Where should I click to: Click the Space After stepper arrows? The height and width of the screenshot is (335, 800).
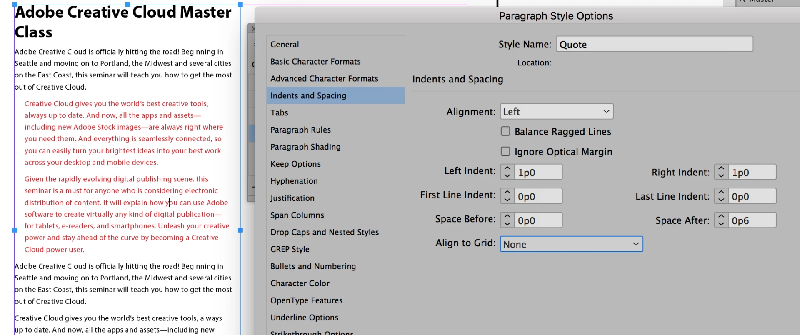coord(721,220)
